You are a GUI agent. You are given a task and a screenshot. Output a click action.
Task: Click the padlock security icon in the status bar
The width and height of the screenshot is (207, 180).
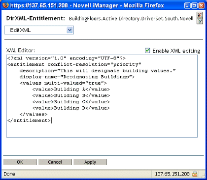195,174
